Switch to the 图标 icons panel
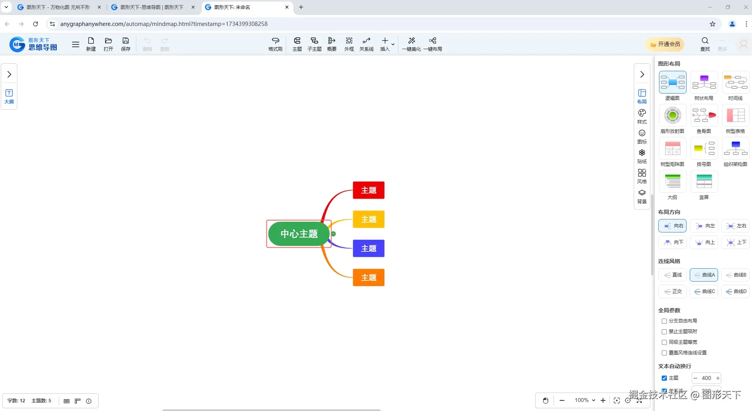This screenshot has height=411, width=752. (642, 136)
